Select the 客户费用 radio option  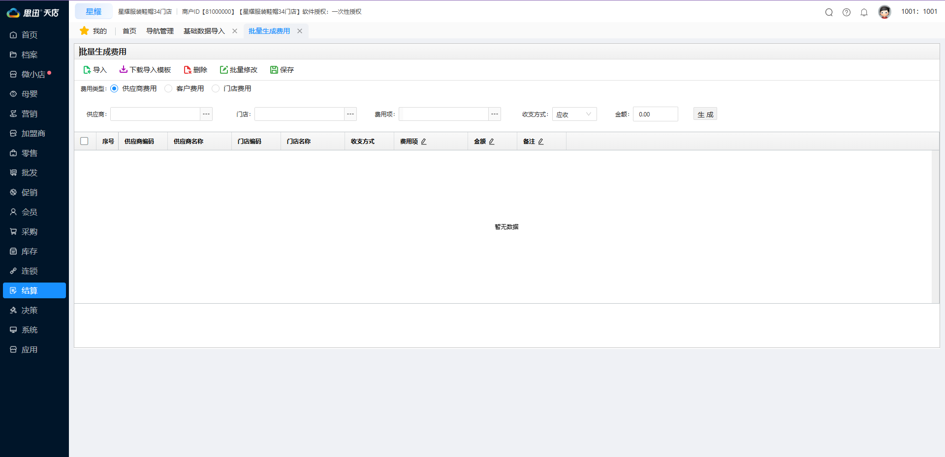click(168, 88)
